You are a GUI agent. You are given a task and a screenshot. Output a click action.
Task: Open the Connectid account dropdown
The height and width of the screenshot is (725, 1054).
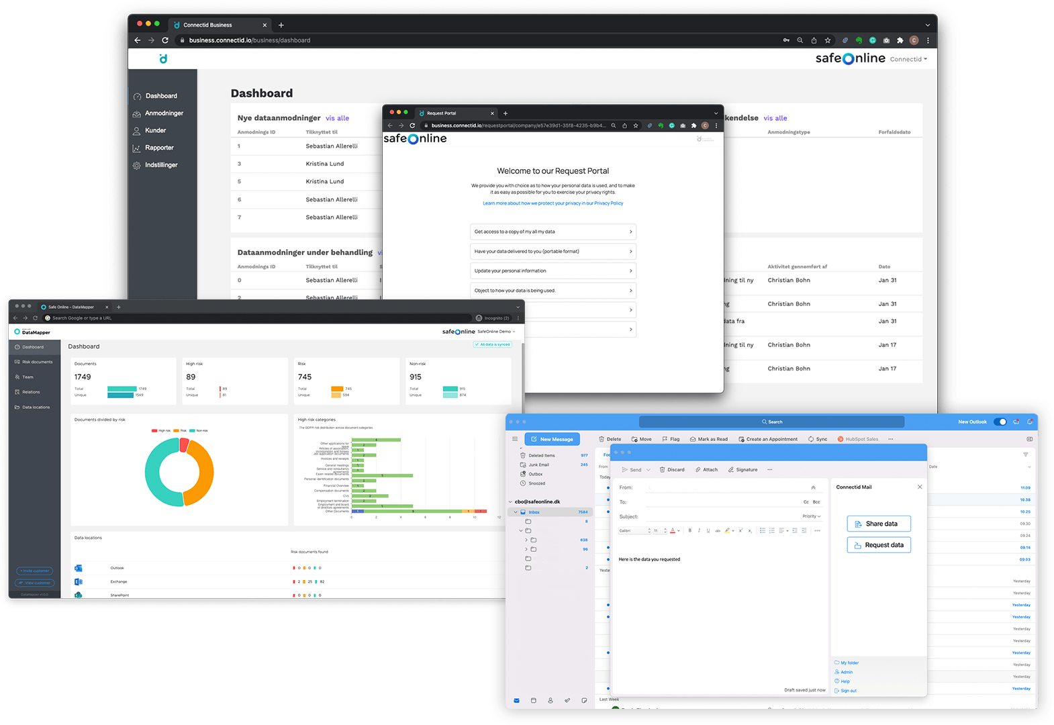tap(908, 59)
